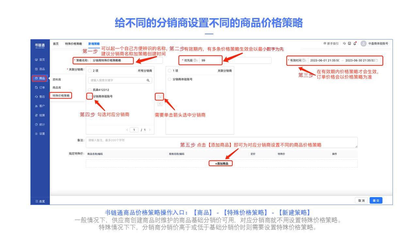Image resolution: width=418 pixels, height=235 pixels.
Task: Open the customer service headset icon
Action: (x=344, y=43)
